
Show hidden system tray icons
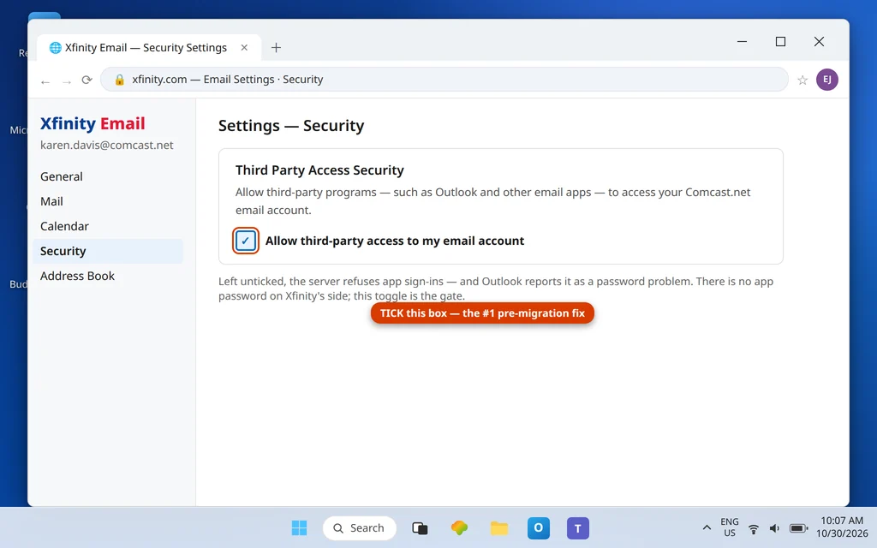click(x=707, y=527)
